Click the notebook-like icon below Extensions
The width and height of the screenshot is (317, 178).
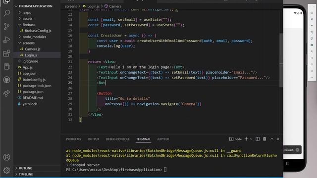coord(6,67)
